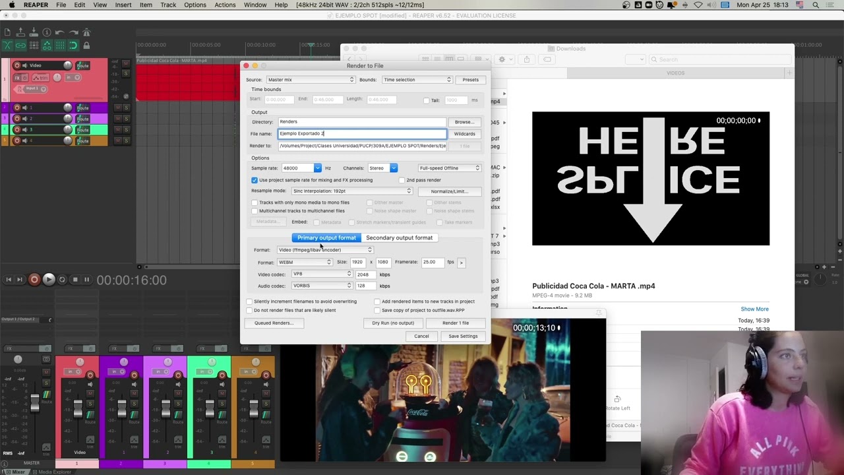
Task: Open Project Settings info icon
Action: [47, 32]
